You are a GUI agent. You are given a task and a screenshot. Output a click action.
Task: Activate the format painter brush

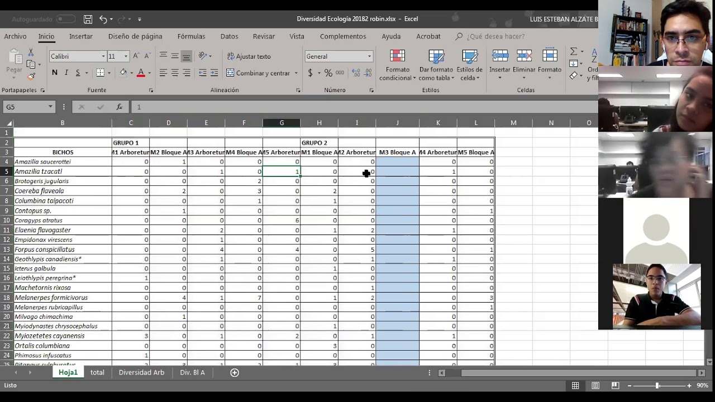[x=31, y=76]
